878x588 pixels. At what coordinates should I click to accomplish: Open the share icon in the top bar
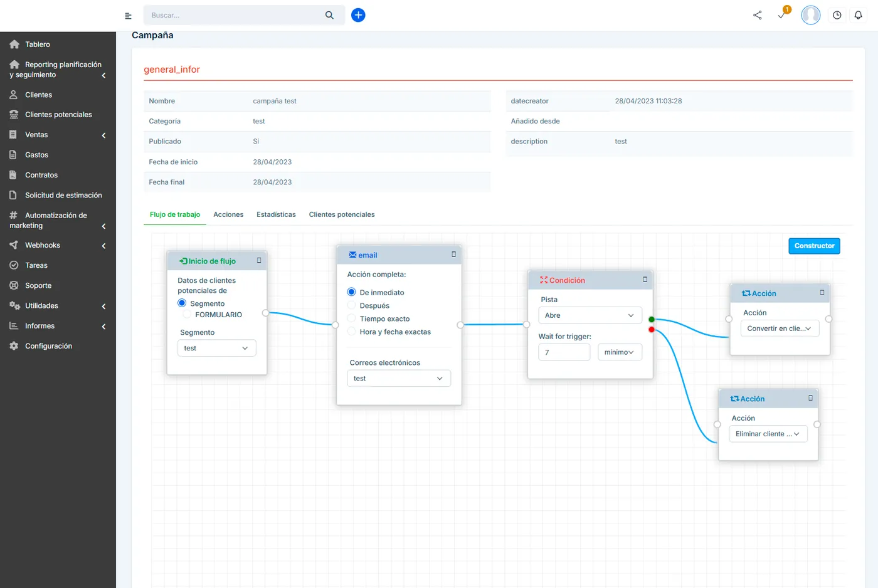click(x=758, y=15)
